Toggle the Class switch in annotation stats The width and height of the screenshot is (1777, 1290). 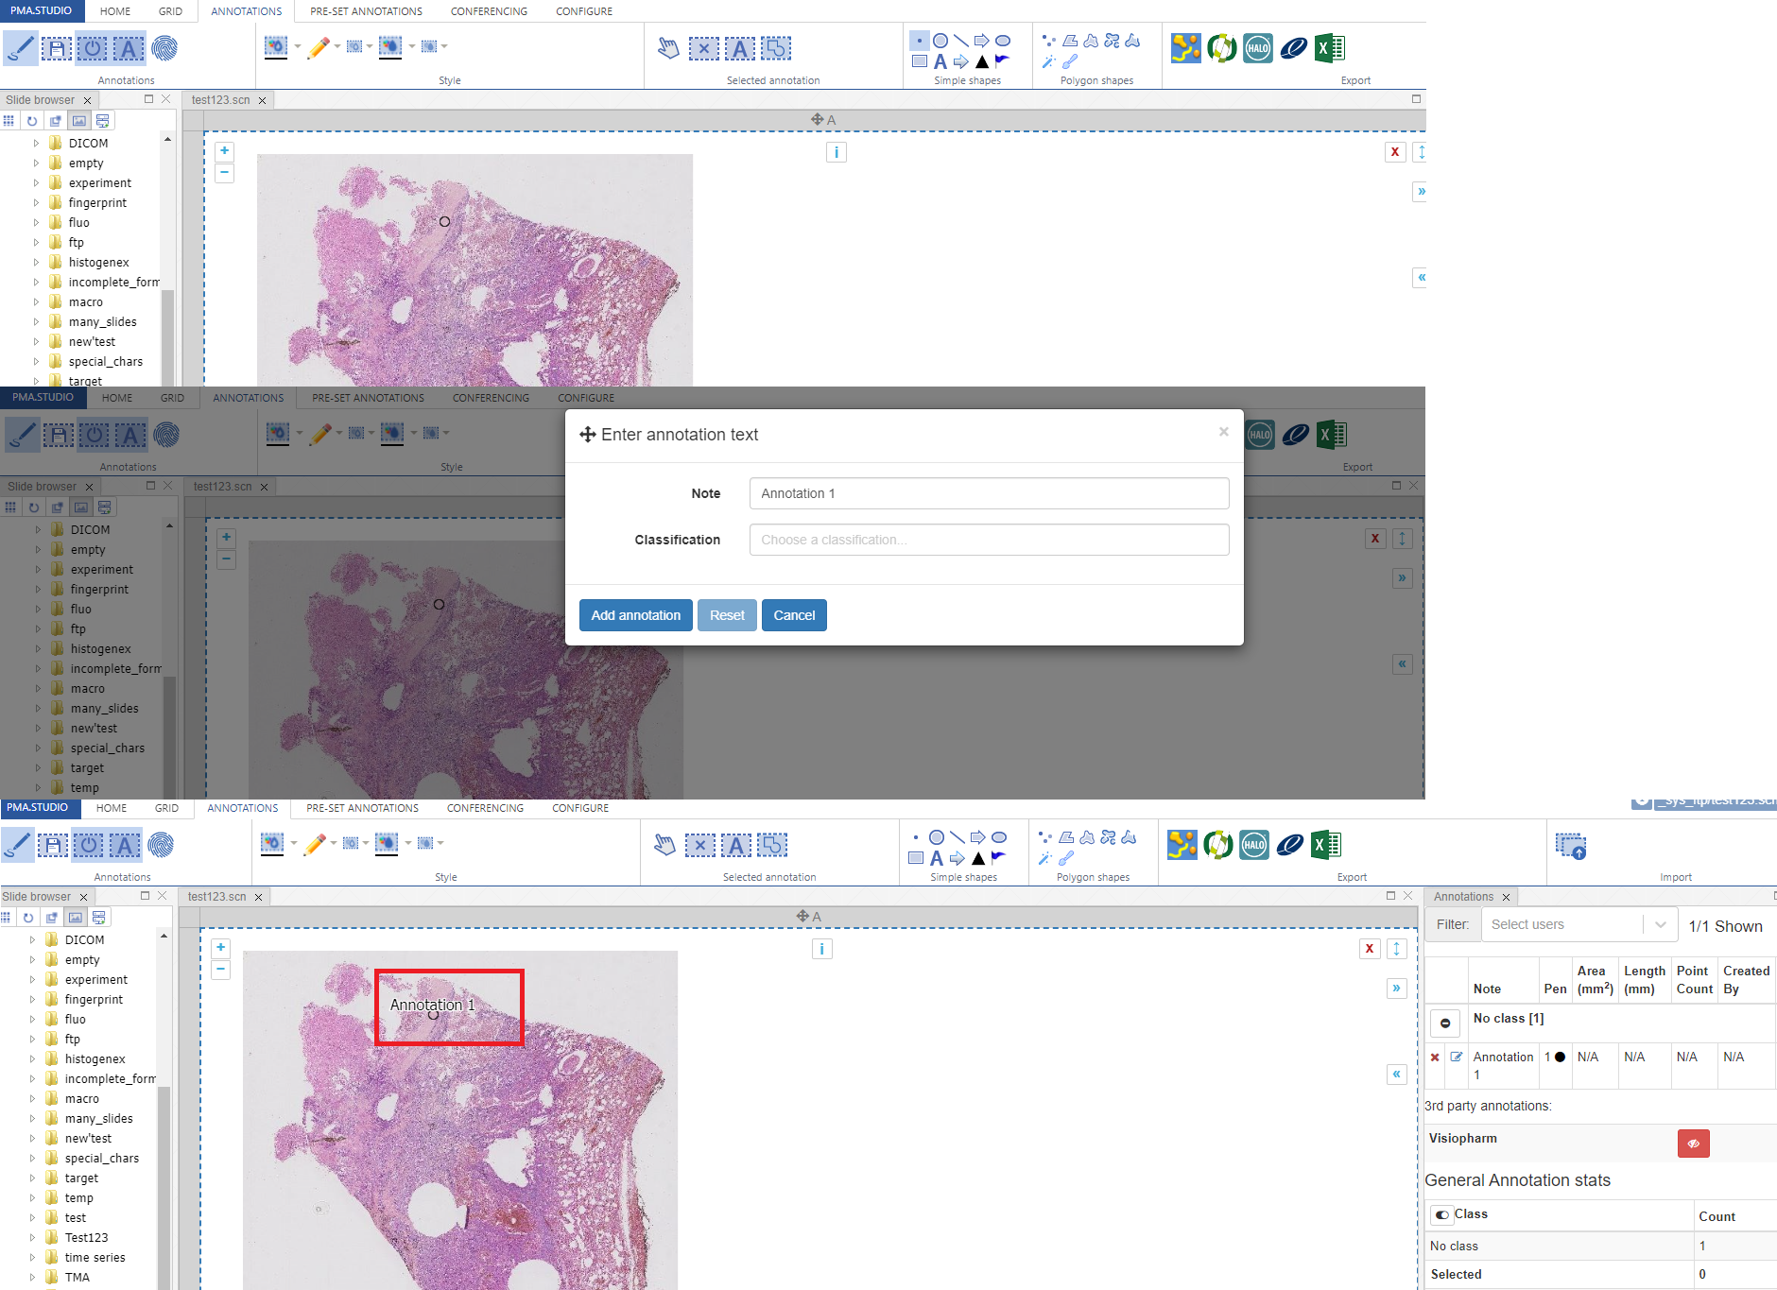1442,1215
